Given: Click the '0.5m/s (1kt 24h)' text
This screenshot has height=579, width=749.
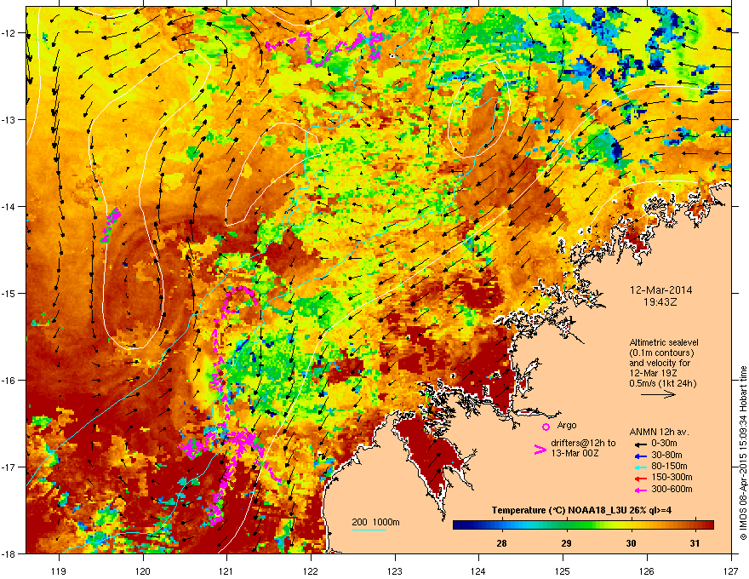Looking at the screenshot, I should (x=663, y=383).
